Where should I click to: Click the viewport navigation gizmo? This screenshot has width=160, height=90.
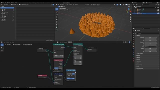click(129, 10)
